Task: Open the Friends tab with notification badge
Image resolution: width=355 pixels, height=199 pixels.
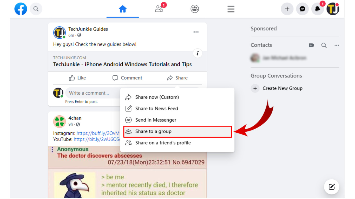Action: tap(159, 8)
